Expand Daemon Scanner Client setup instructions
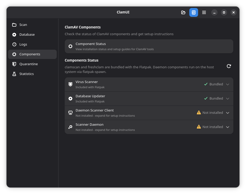The height and width of the screenshot is (194, 246). tap(228, 113)
